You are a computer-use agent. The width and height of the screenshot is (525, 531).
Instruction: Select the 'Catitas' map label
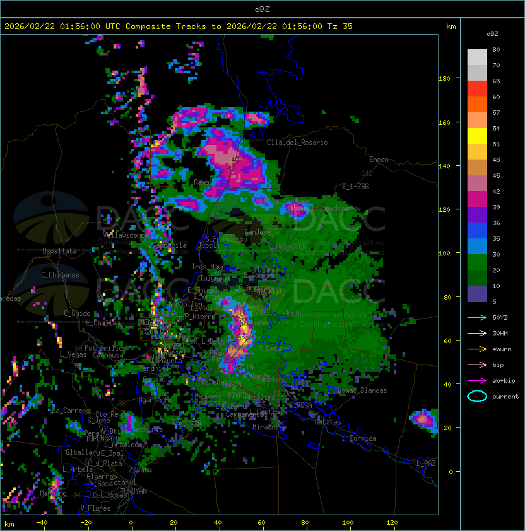point(327,422)
